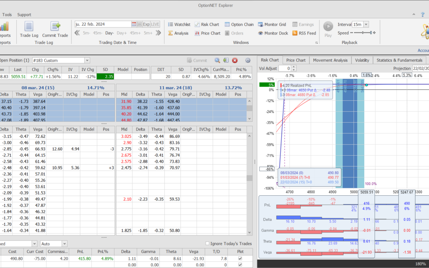This screenshot has width=429, height=268.
Task: Uncheck the Plot checkbox in first row
Action: [x=239, y=259]
